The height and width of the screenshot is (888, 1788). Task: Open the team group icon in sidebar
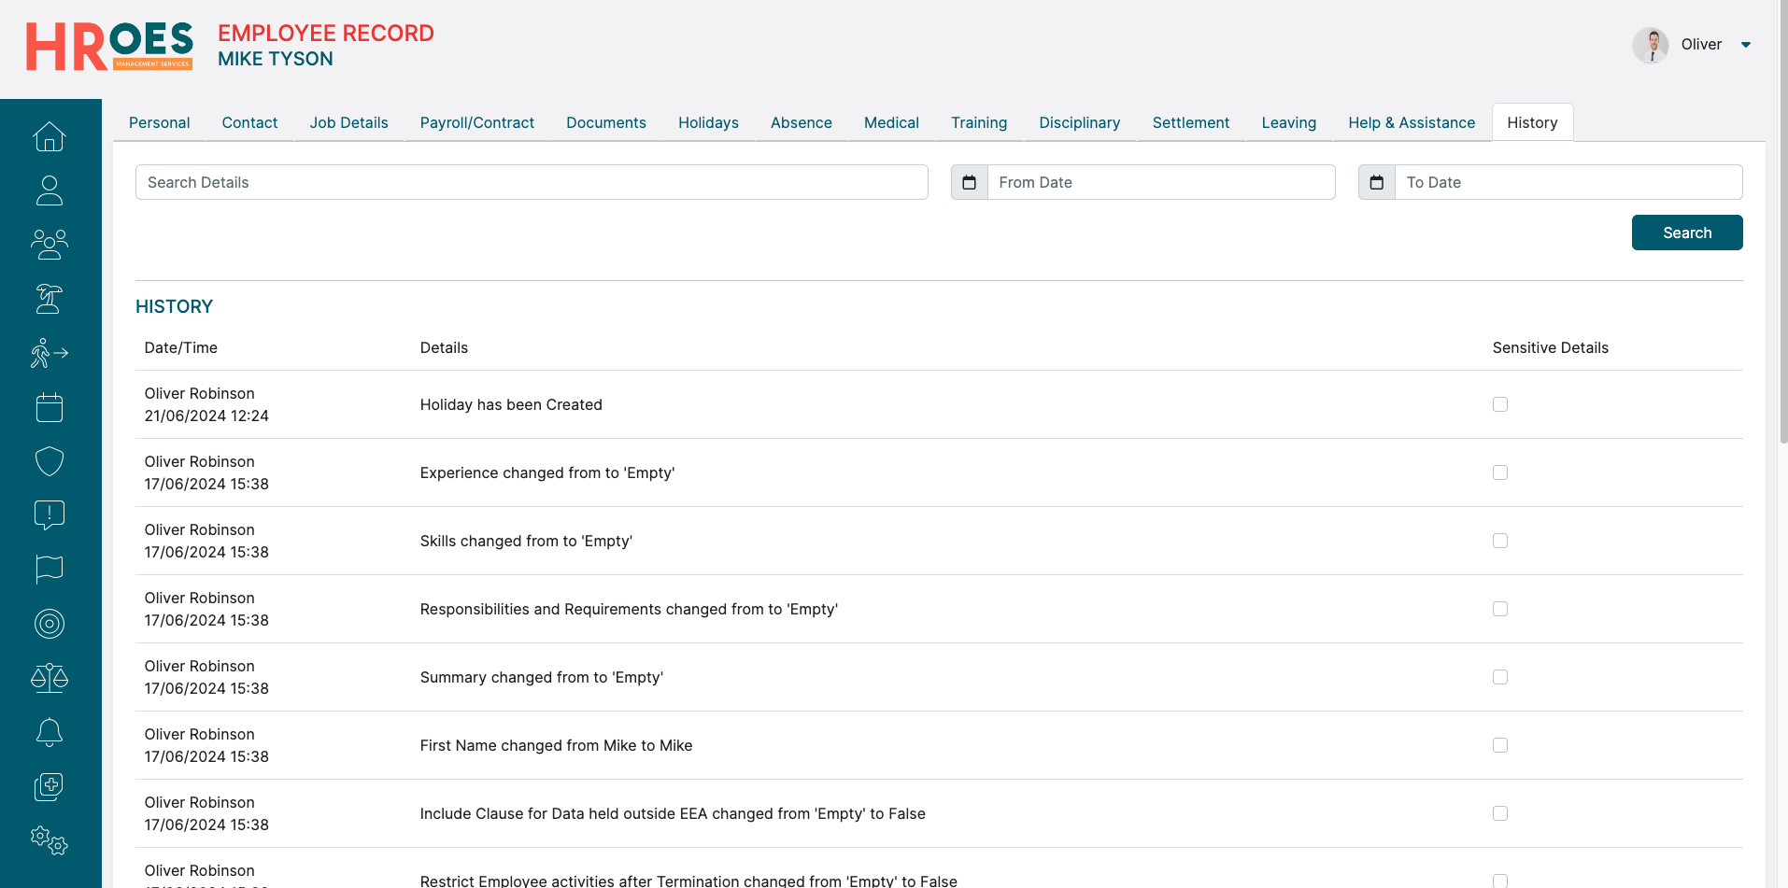coord(50,245)
